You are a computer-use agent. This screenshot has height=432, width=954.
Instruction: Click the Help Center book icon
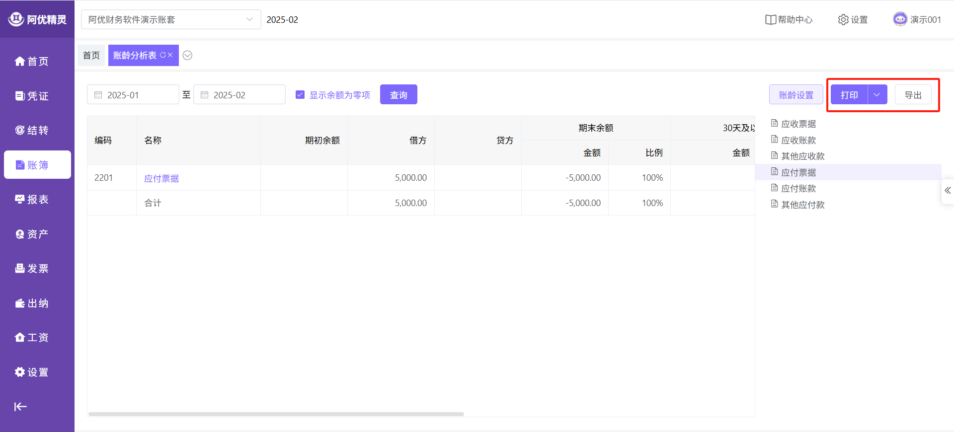770,20
